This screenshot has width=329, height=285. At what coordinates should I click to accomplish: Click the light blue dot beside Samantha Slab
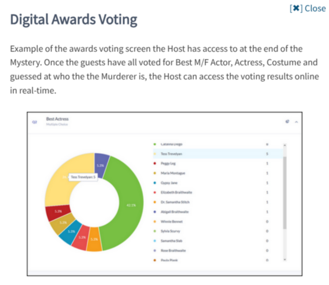coord(155,240)
